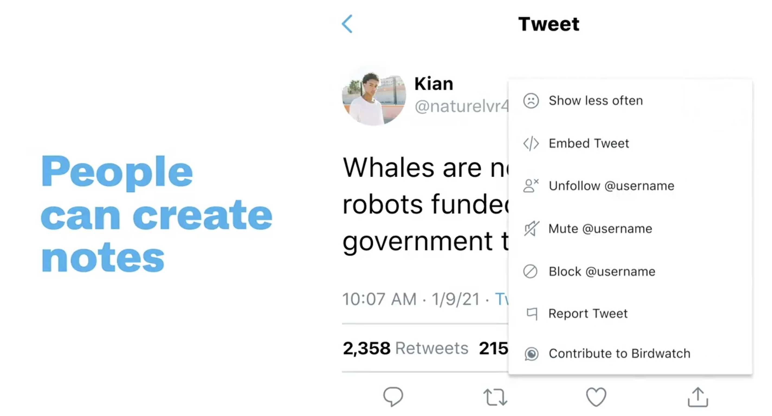Select "Show less often" menu option
The height and width of the screenshot is (416, 772).
coord(596,101)
